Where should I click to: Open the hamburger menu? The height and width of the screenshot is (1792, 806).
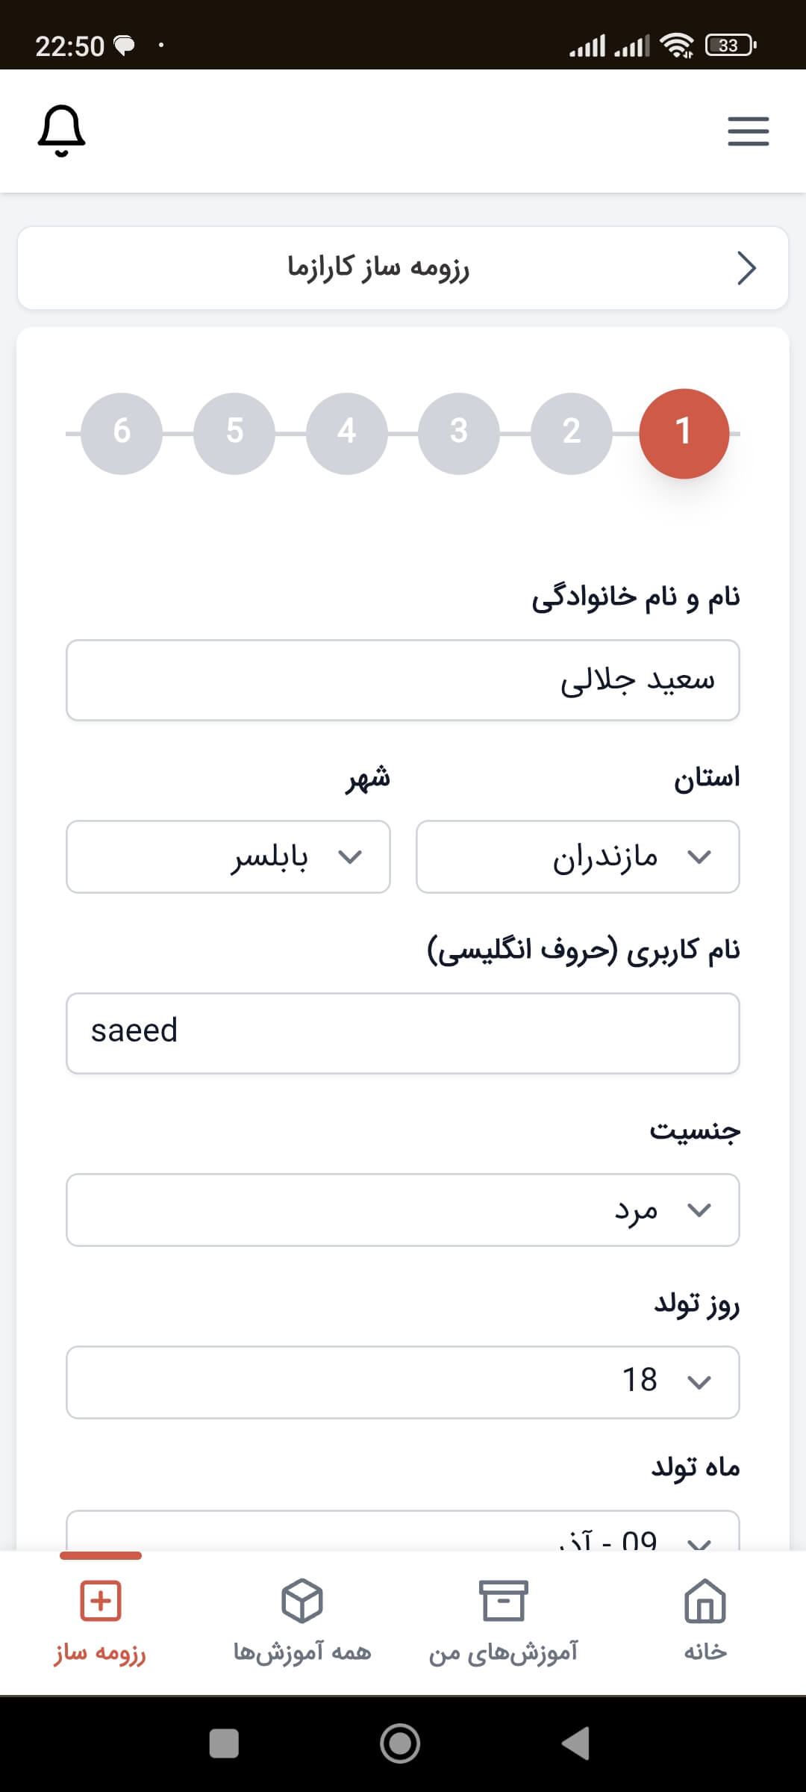tap(748, 131)
